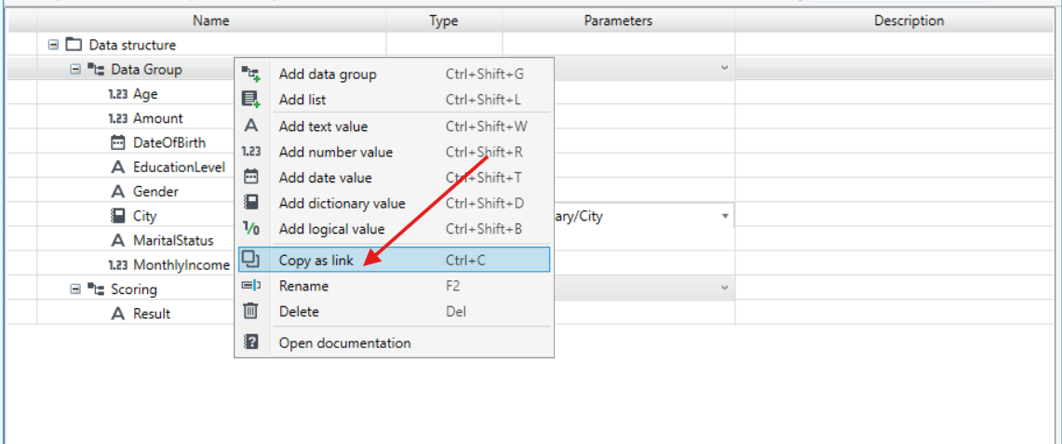This screenshot has width=1062, height=444.
Task: Select the Gender row label
Action: (x=155, y=192)
